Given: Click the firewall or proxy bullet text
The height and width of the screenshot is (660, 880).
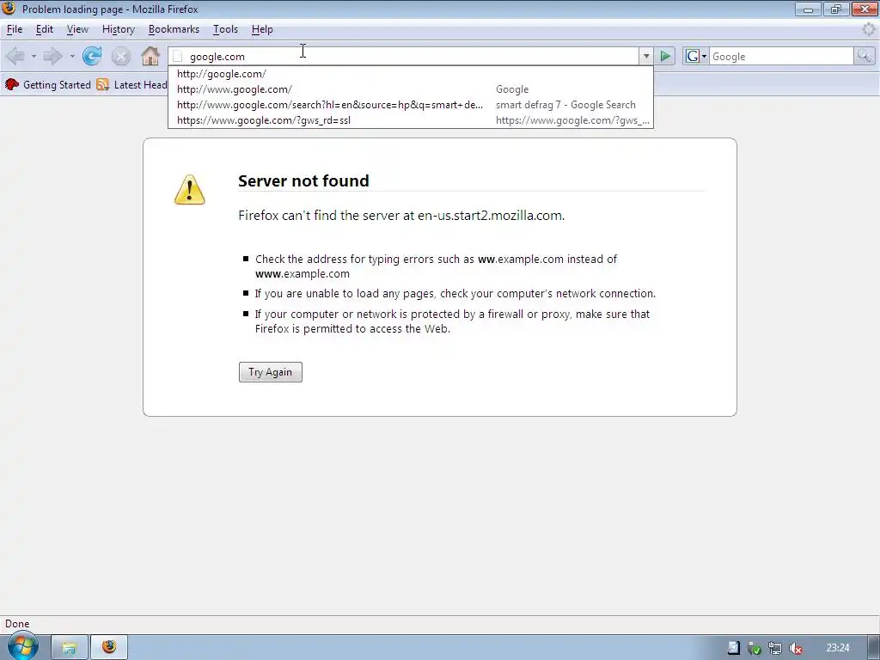Looking at the screenshot, I should tap(452, 321).
